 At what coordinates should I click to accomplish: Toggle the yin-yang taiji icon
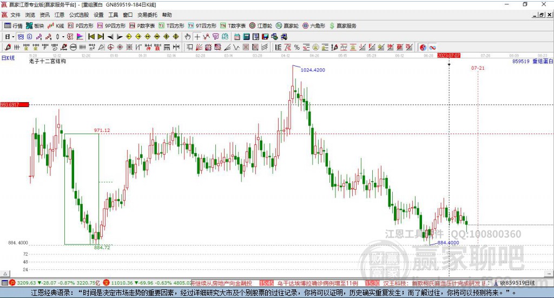pyautogui.click(x=423, y=47)
